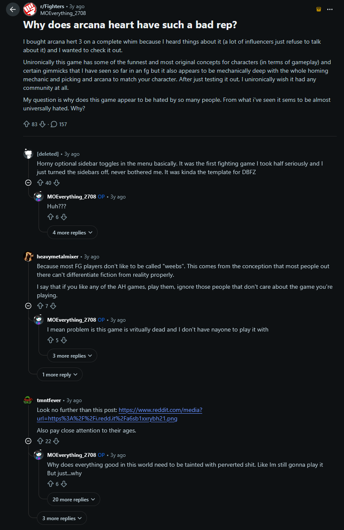
Task: Upvote the deleted user's comment with 40
Action: pyautogui.click(x=40, y=183)
